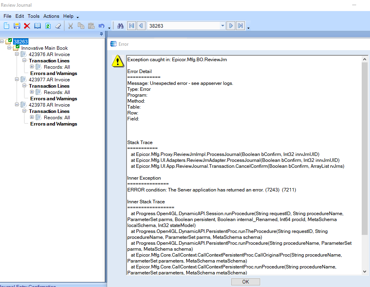The height and width of the screenshot is (287, 370).
Task: Click the eraser Clear icon
Action: coord(58,26)
